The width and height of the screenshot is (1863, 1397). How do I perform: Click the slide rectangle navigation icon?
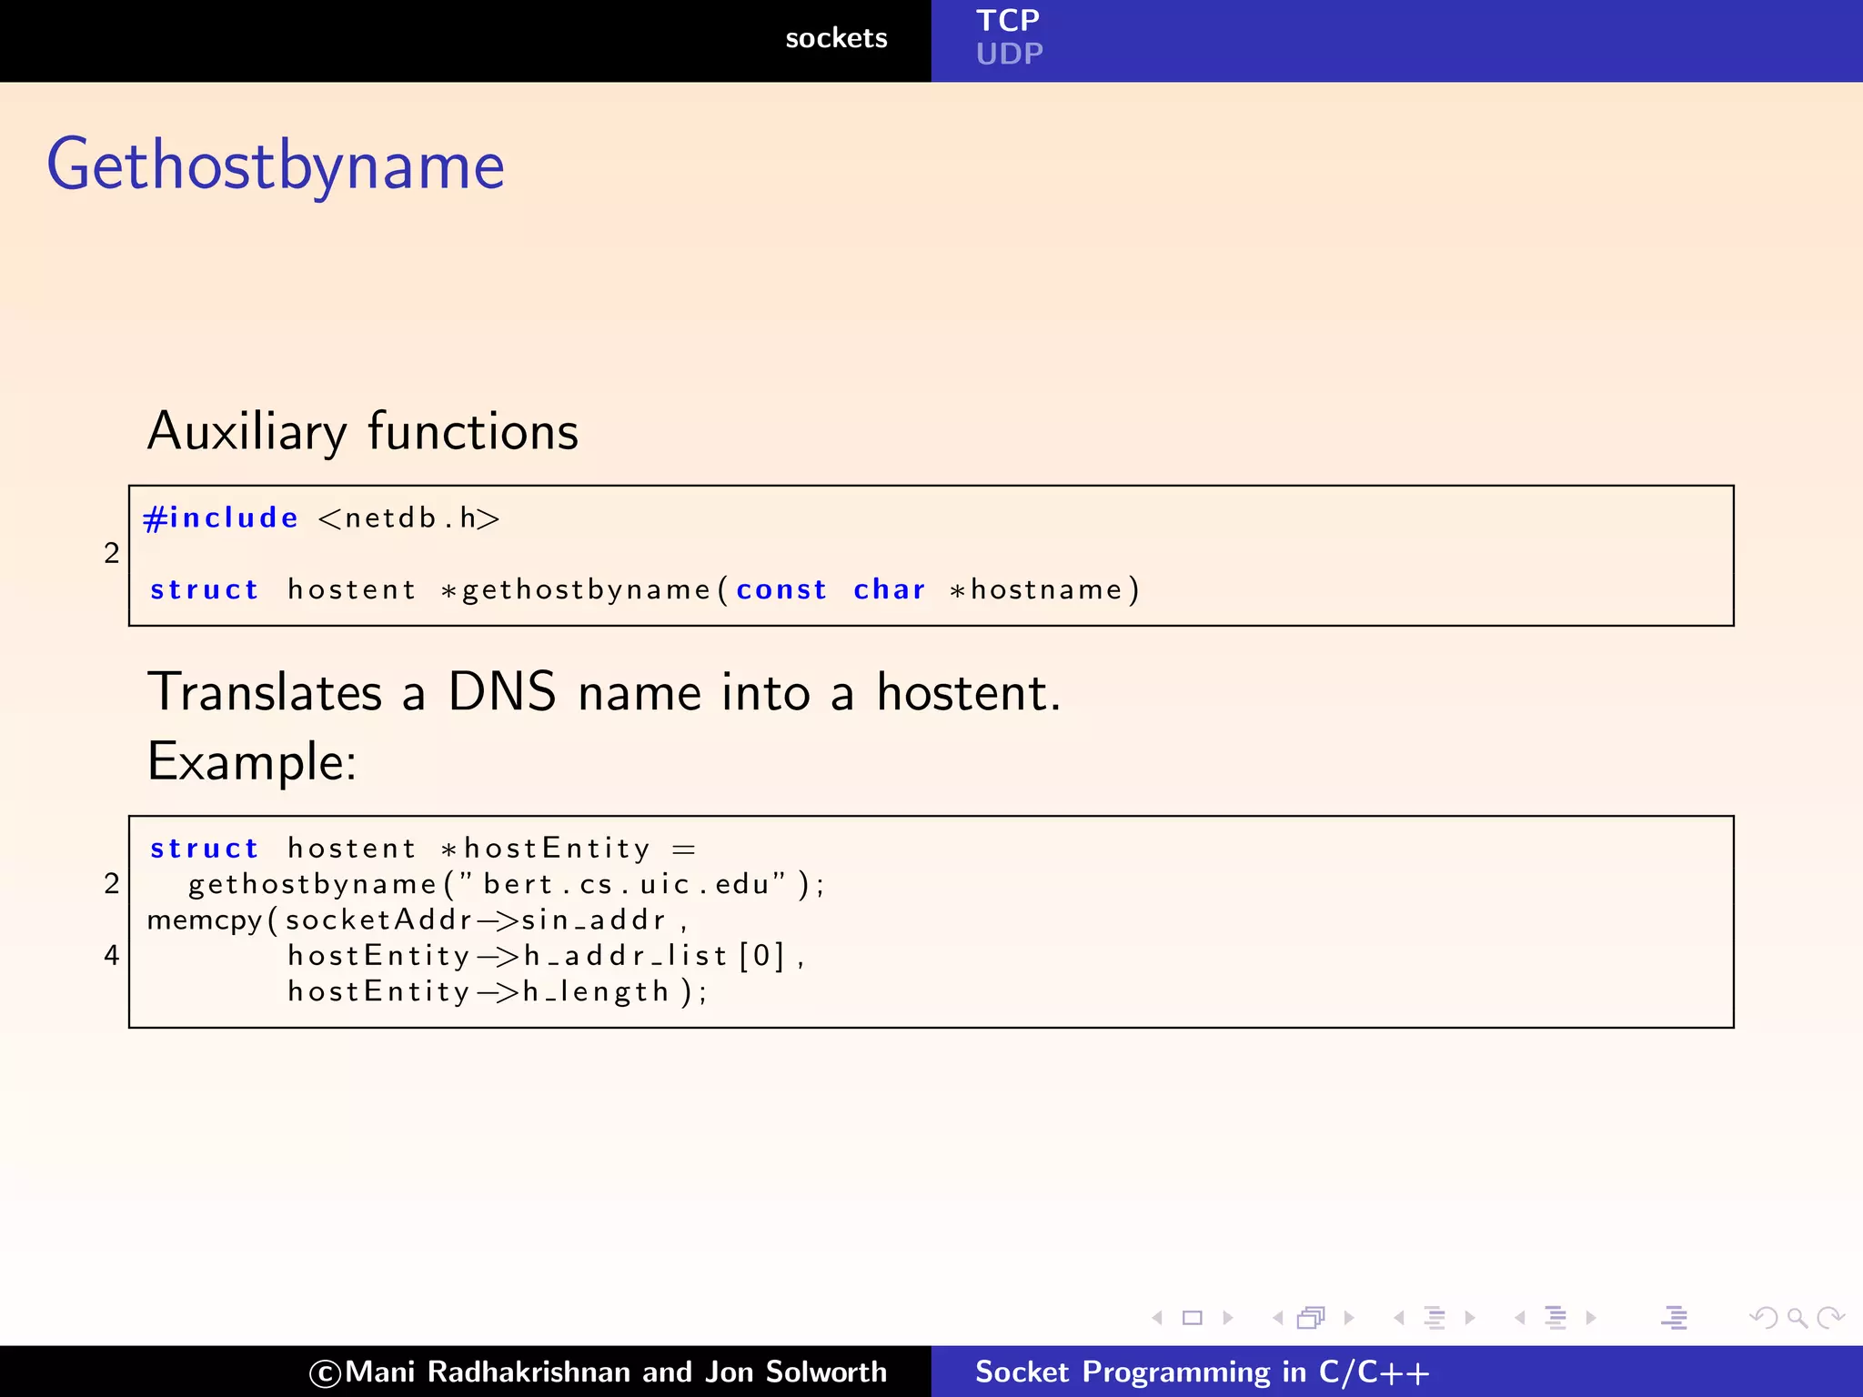[1192, 1318]
